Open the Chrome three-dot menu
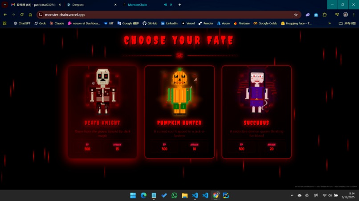This screenshot has height=201, width=359. coord(354,15)
